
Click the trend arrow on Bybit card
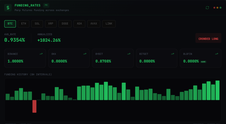click(129, 54)
